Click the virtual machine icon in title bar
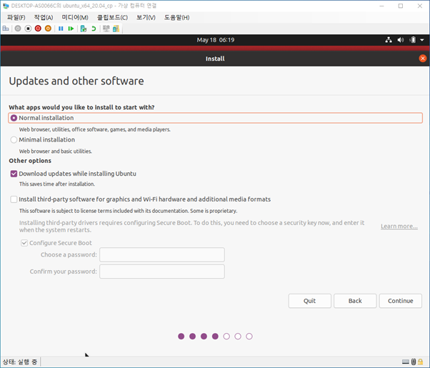 [6, 6]
